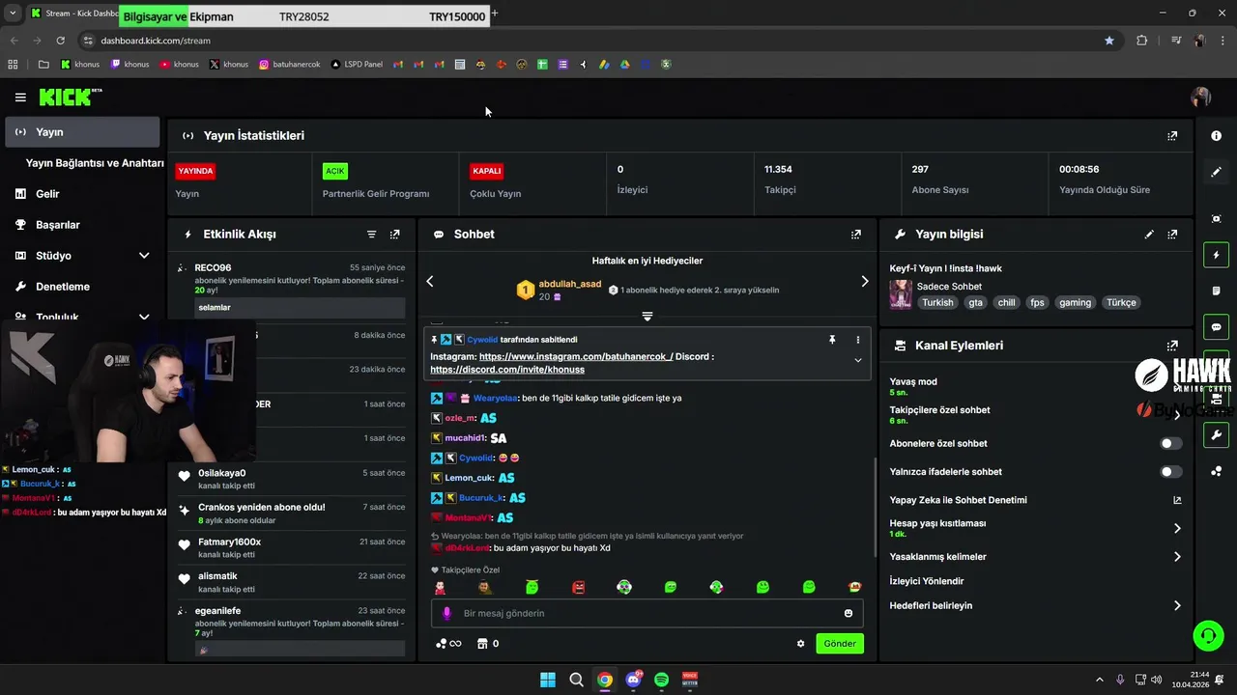The image size is (1237, 695).
Task: Click the gta tag
Action: point(975,303)
